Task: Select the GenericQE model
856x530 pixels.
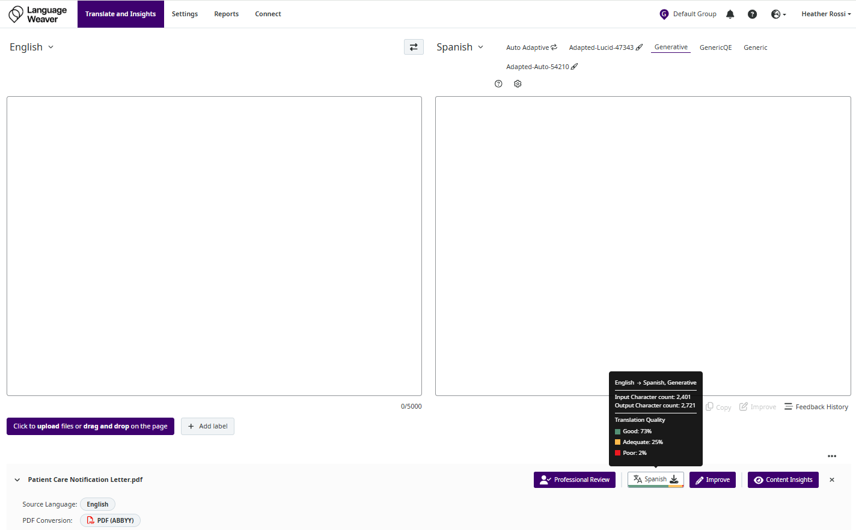Action: point(715,47)
